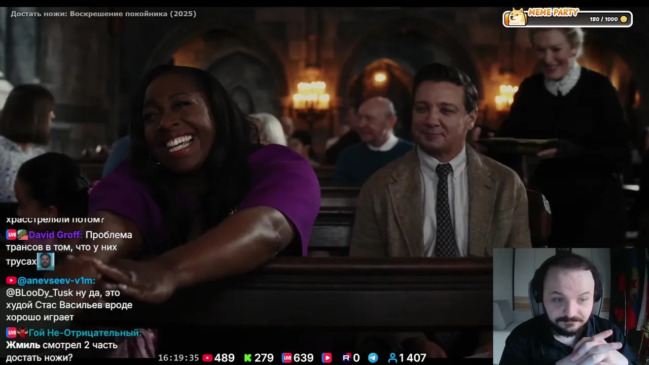This screenshot has height=365, width=649.
Task: Click the movie title 'Достать ножи: Воскрешение покойника (2025)'
Action: coord(103,14)
